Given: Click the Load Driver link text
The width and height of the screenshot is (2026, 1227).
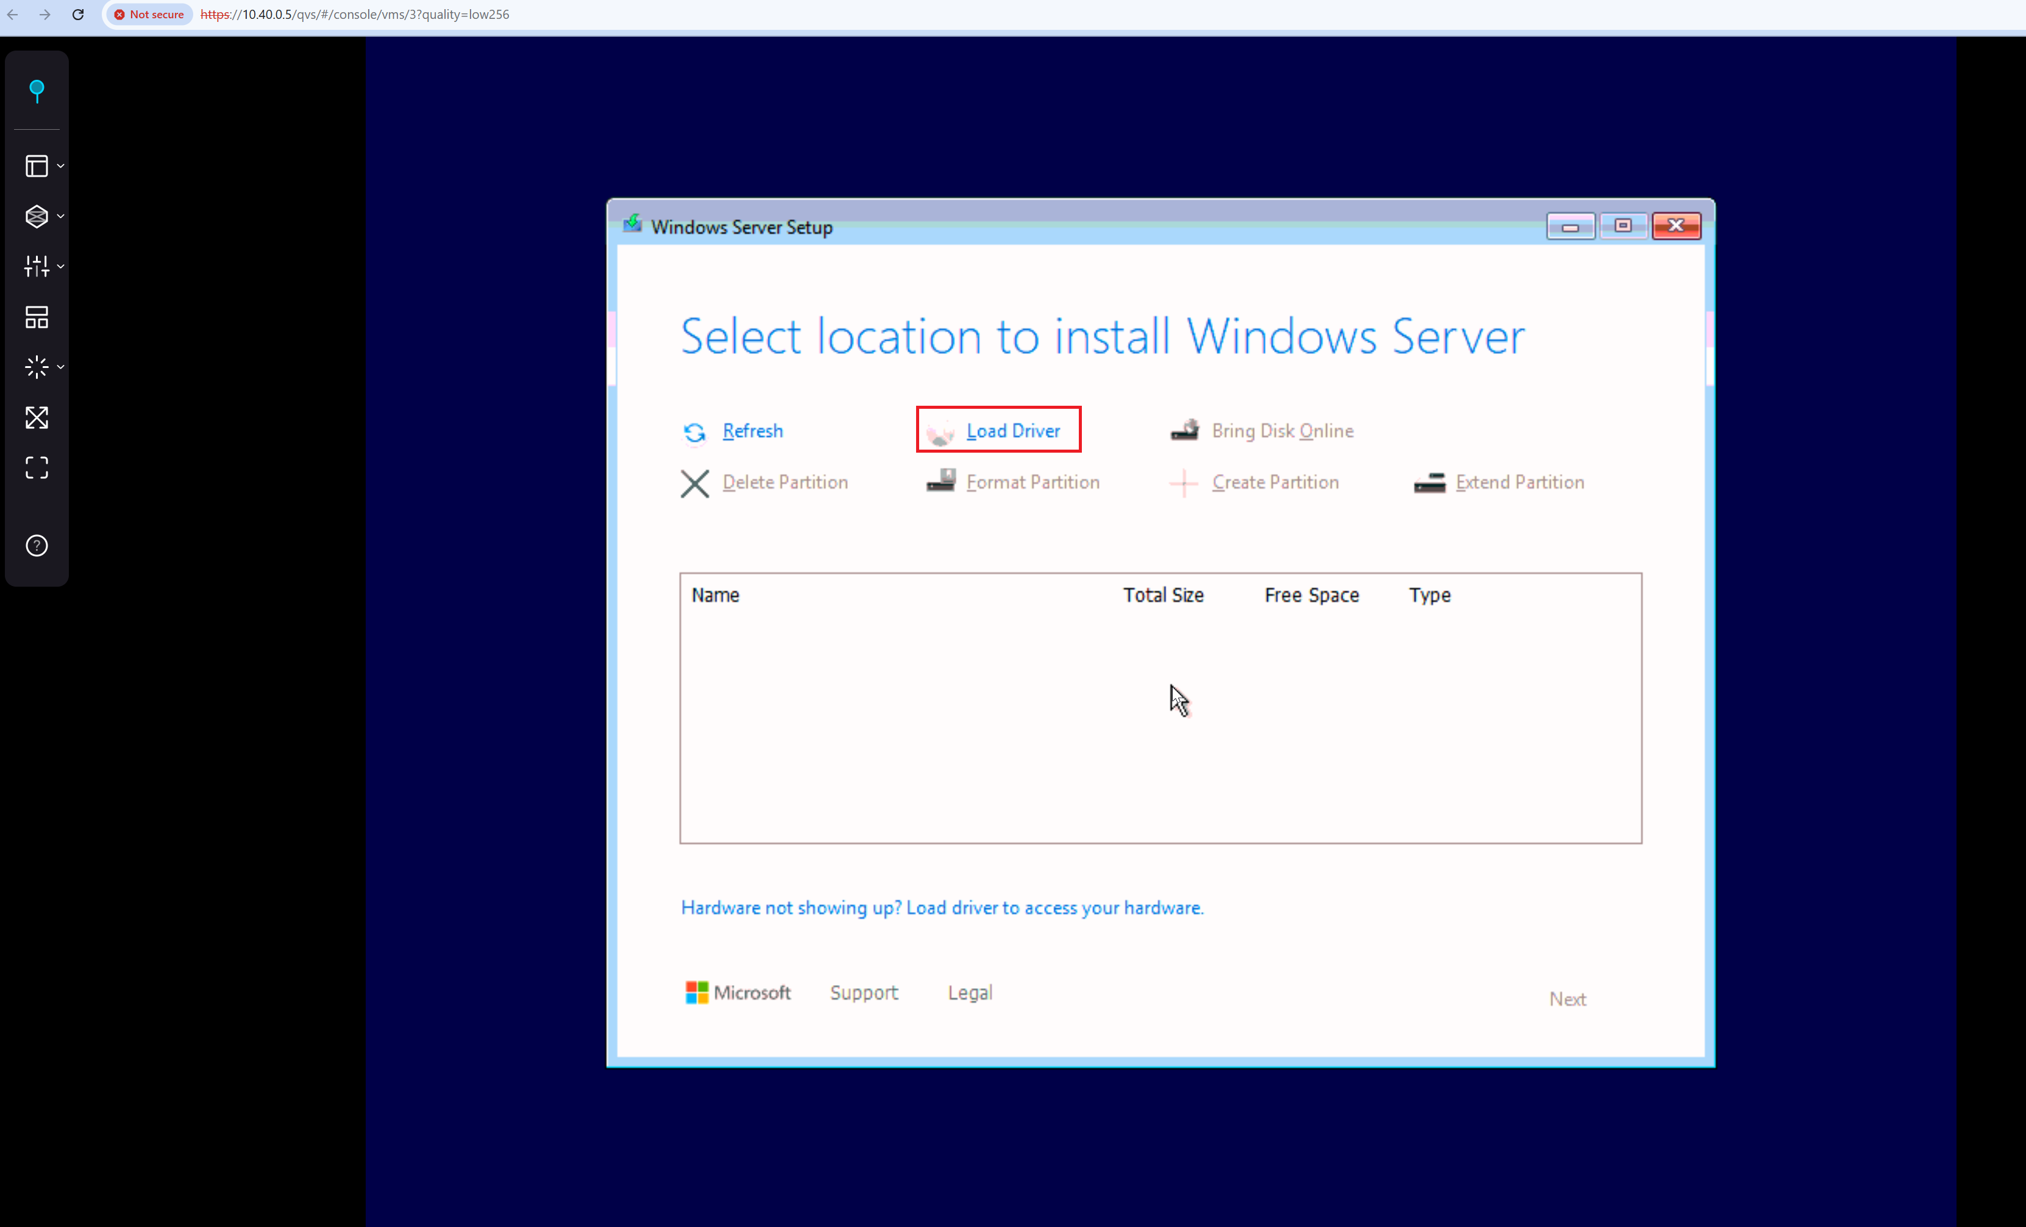Looking at the screenshot, I should pos(1013,431).
